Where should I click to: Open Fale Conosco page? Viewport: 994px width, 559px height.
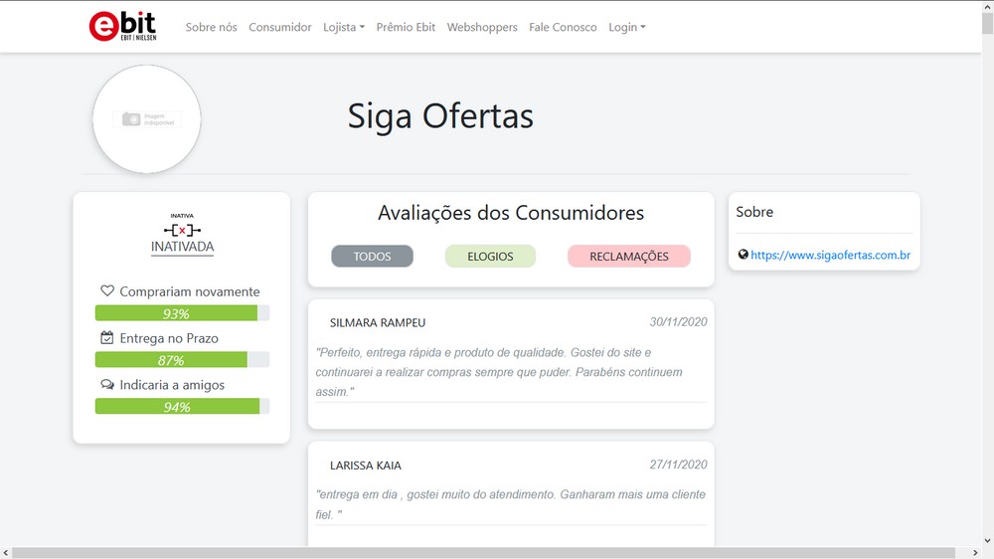[x=563, y=27]
